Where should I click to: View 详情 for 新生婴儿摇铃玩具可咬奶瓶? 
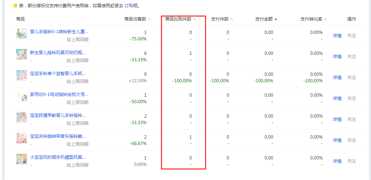click(x=337, y=57)
